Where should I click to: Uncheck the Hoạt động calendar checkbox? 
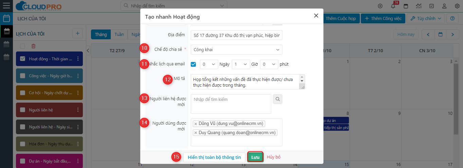(23, 59)
